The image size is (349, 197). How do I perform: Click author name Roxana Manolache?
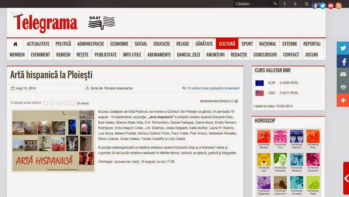[x=118, y=88]
